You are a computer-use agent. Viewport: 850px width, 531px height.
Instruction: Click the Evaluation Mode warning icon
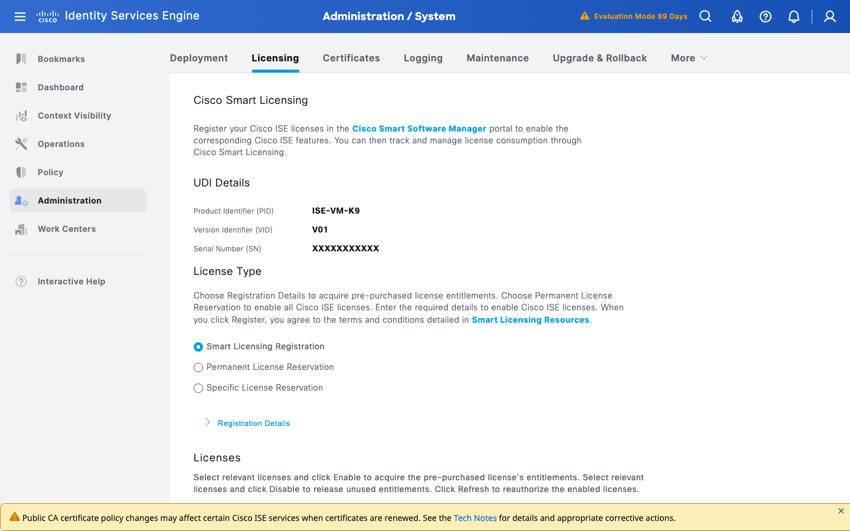click(x=584, y=16)
